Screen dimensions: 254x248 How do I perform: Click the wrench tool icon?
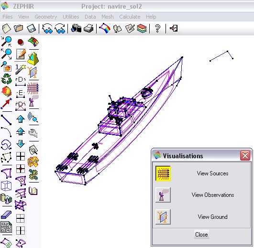coord(33,133)
